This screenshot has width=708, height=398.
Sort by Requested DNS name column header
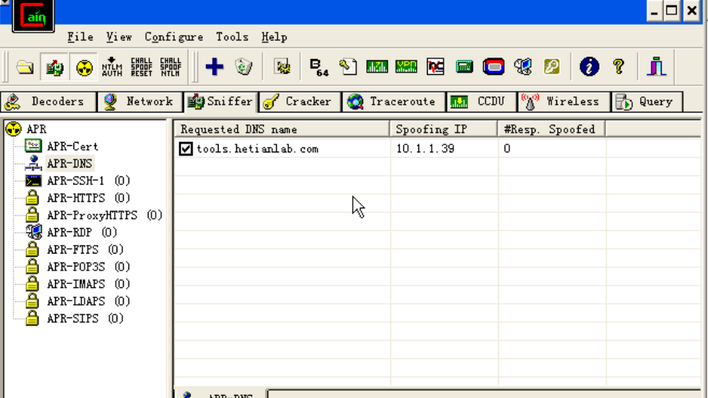283,129
